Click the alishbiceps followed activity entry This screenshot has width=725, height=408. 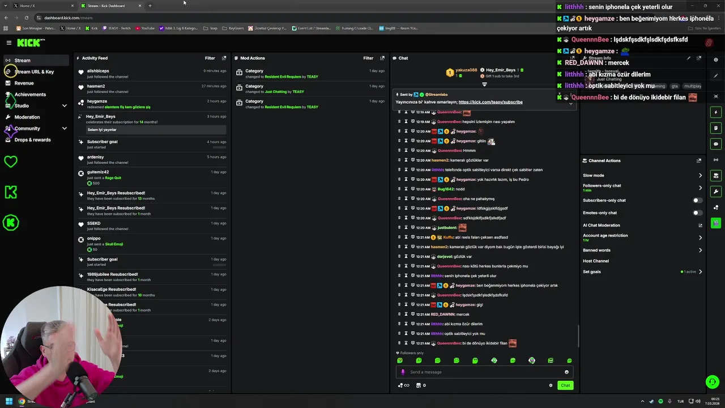(x=153, y=74)
